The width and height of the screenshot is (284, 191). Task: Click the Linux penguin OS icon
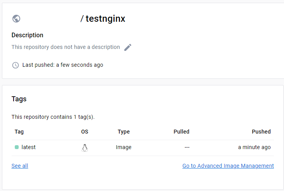[85, 148]
